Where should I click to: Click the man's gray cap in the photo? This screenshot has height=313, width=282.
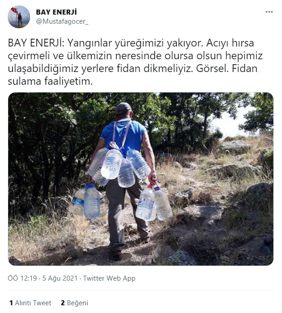coord(123,108)
